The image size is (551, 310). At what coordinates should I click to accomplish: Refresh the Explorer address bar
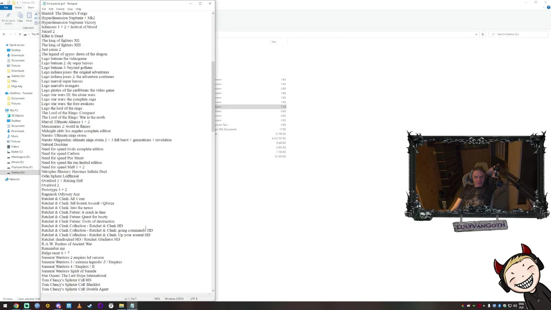pos(483,34)
